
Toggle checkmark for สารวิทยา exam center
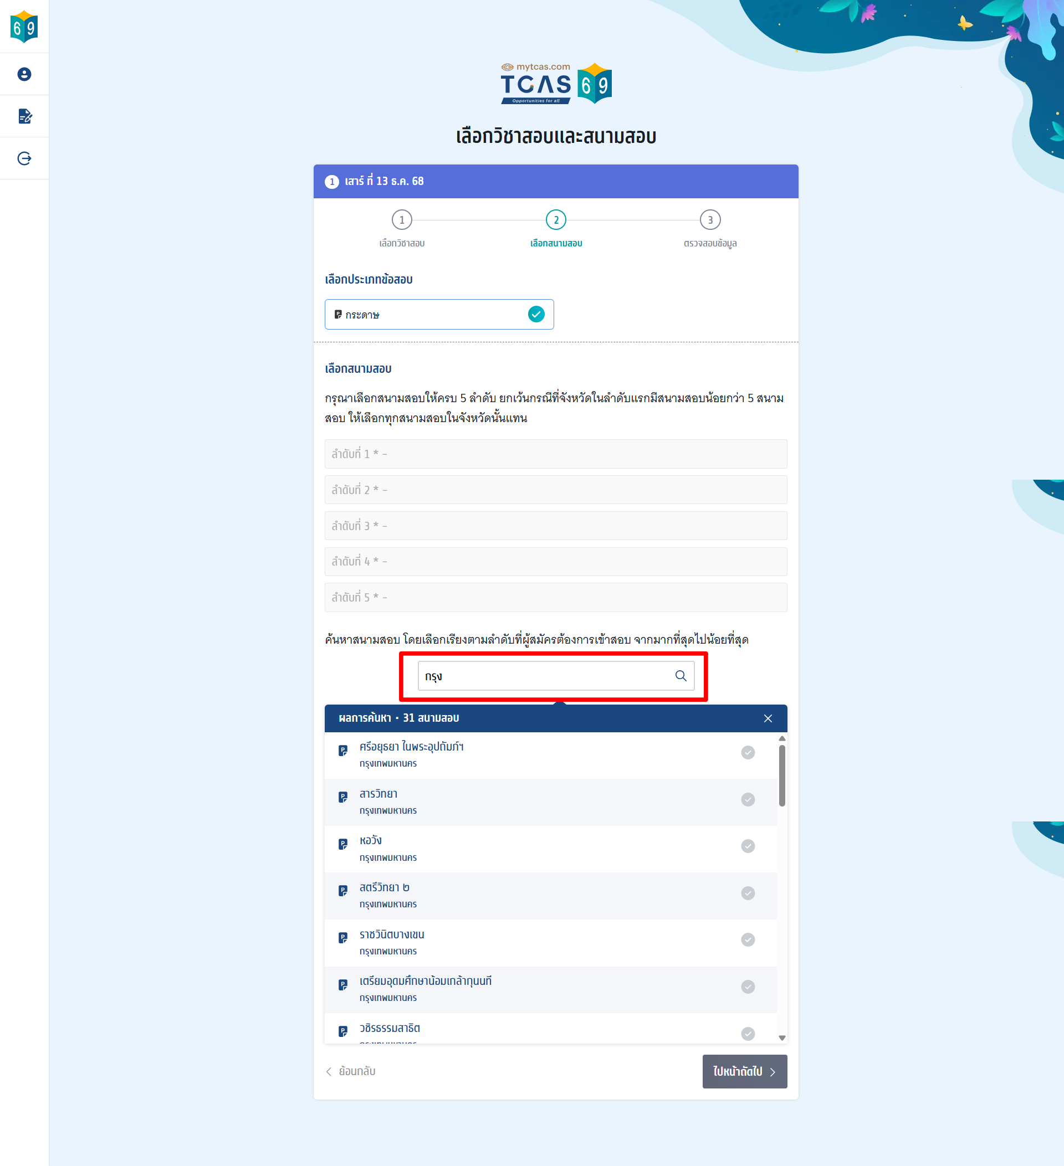click(748, 799)
